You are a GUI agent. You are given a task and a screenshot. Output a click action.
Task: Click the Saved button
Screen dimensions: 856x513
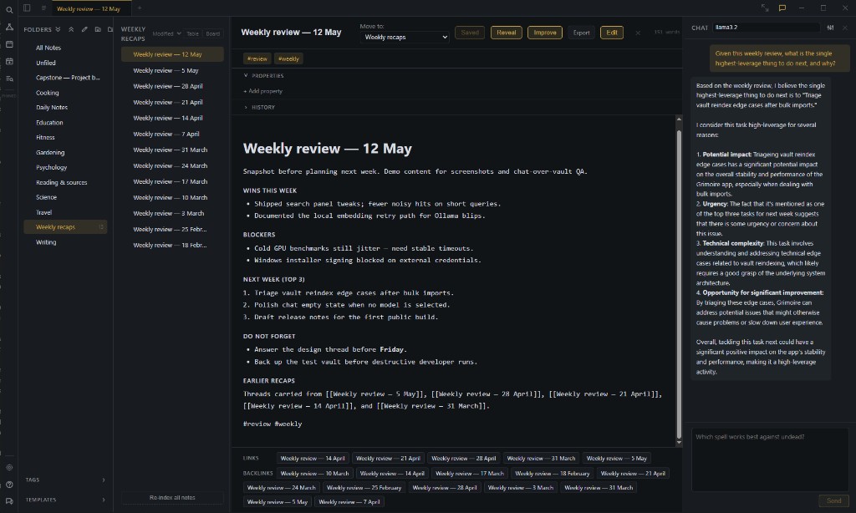(470, 33)
